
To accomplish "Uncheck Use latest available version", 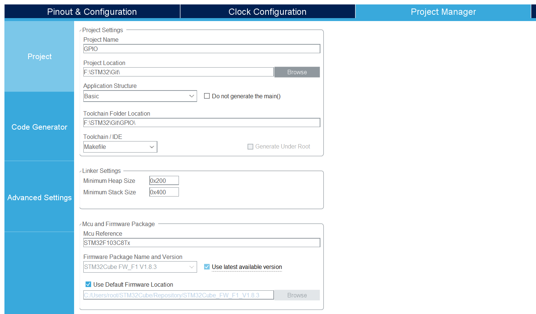I will point(207,267).
